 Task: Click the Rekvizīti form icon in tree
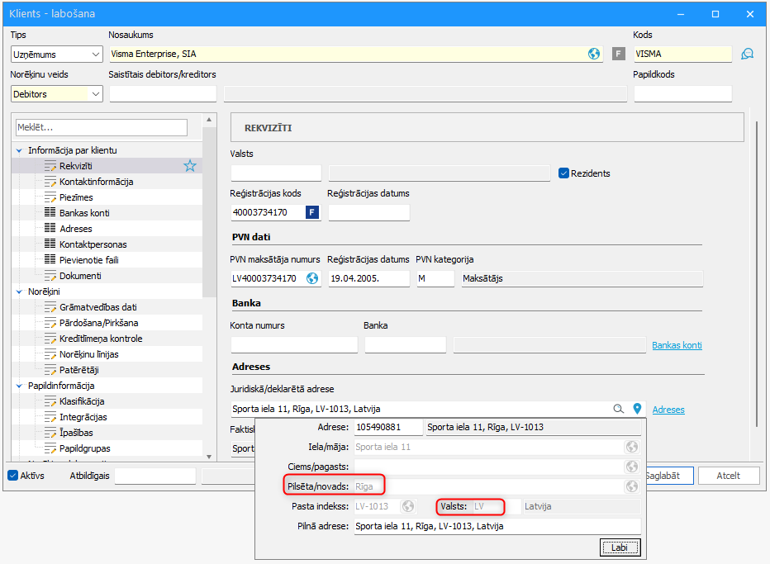(50, 166)
